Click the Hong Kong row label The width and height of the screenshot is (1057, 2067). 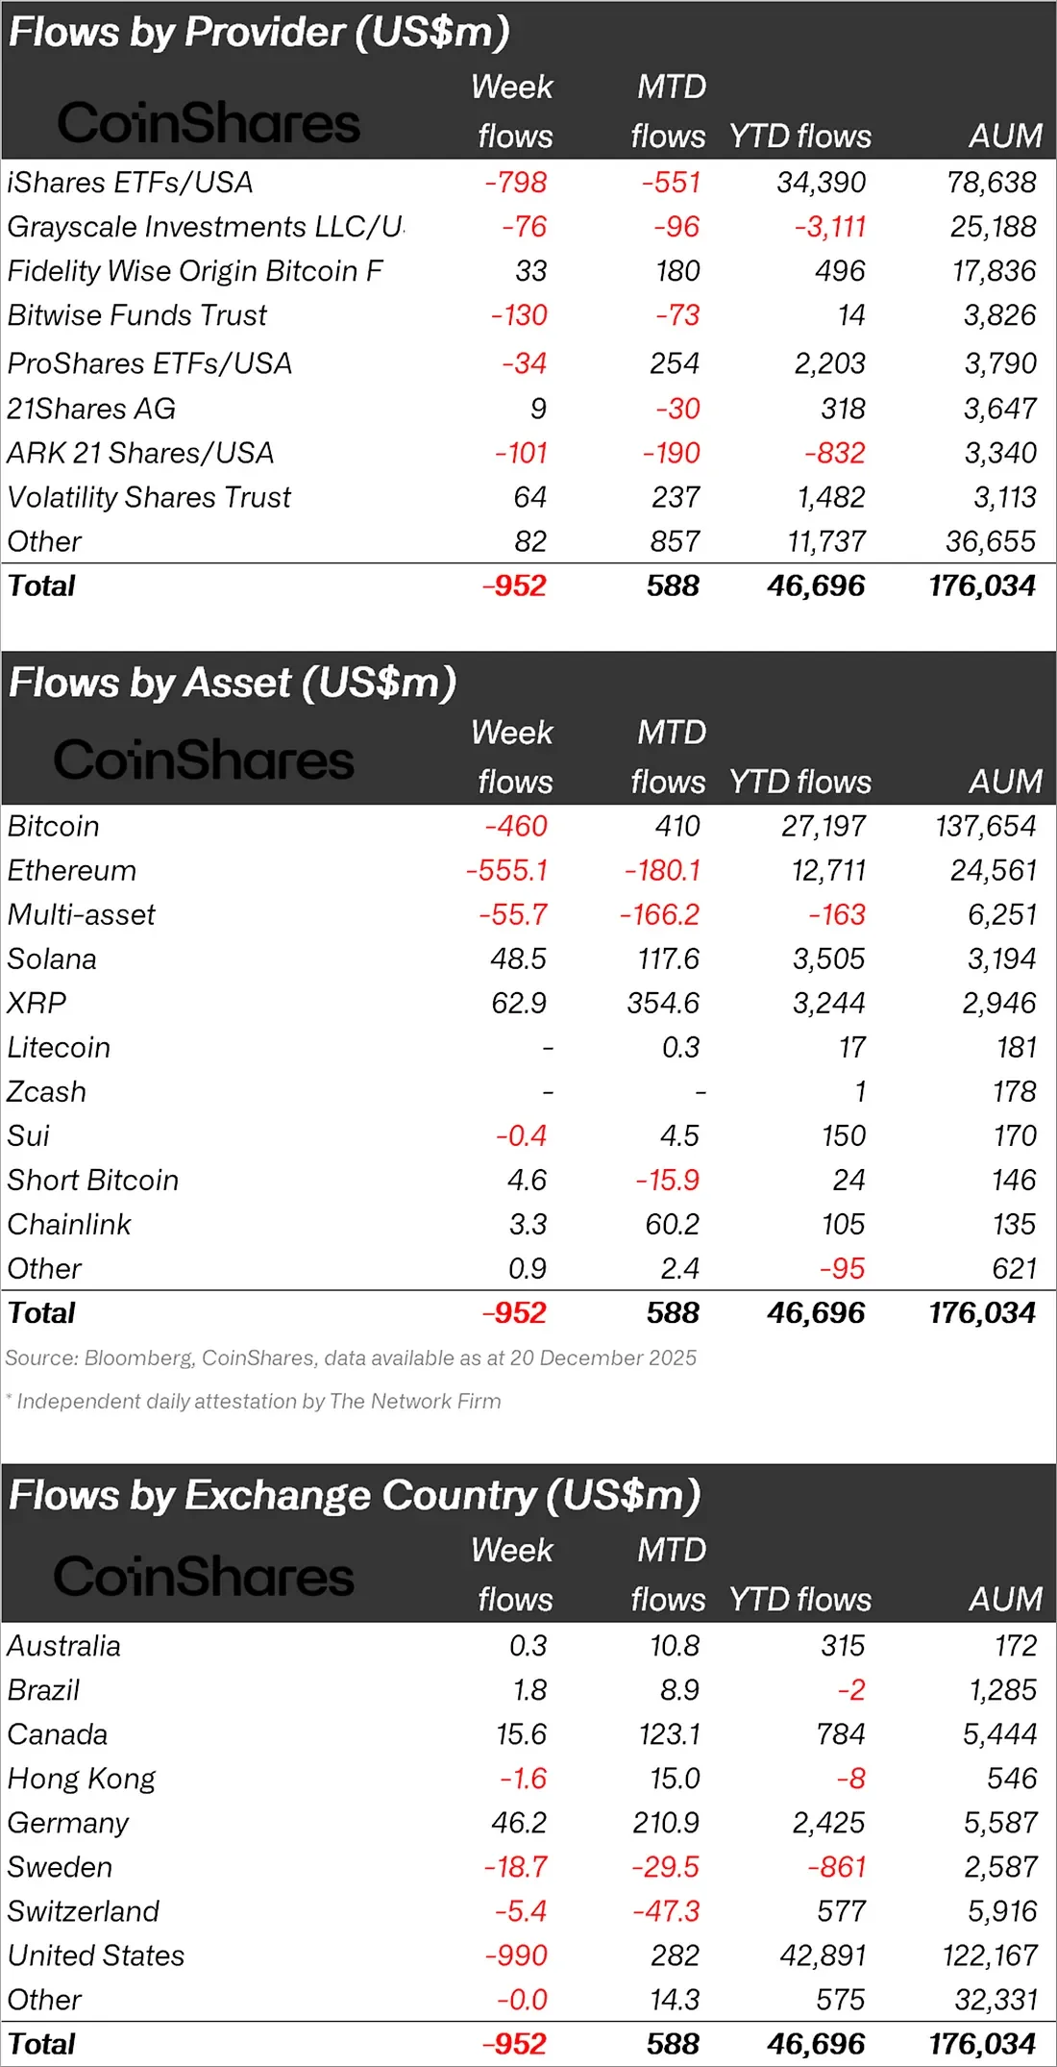point(82,1779)
